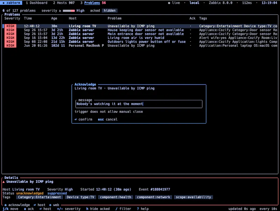Click the host shortcut in Details footer
The image size is (280, 211).
(40, 205)
